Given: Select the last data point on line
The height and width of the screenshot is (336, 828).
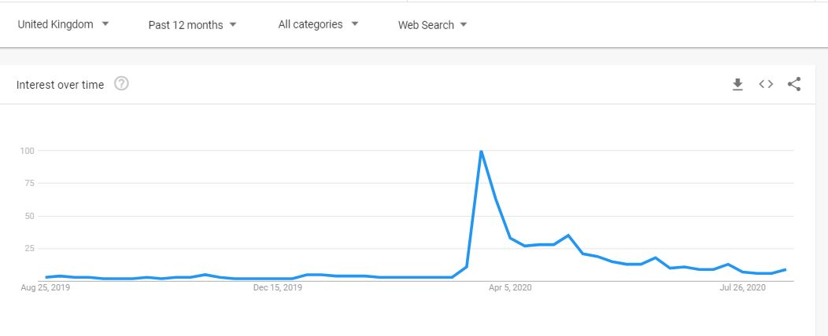Looking at the screenshot, I should point(785,269).
